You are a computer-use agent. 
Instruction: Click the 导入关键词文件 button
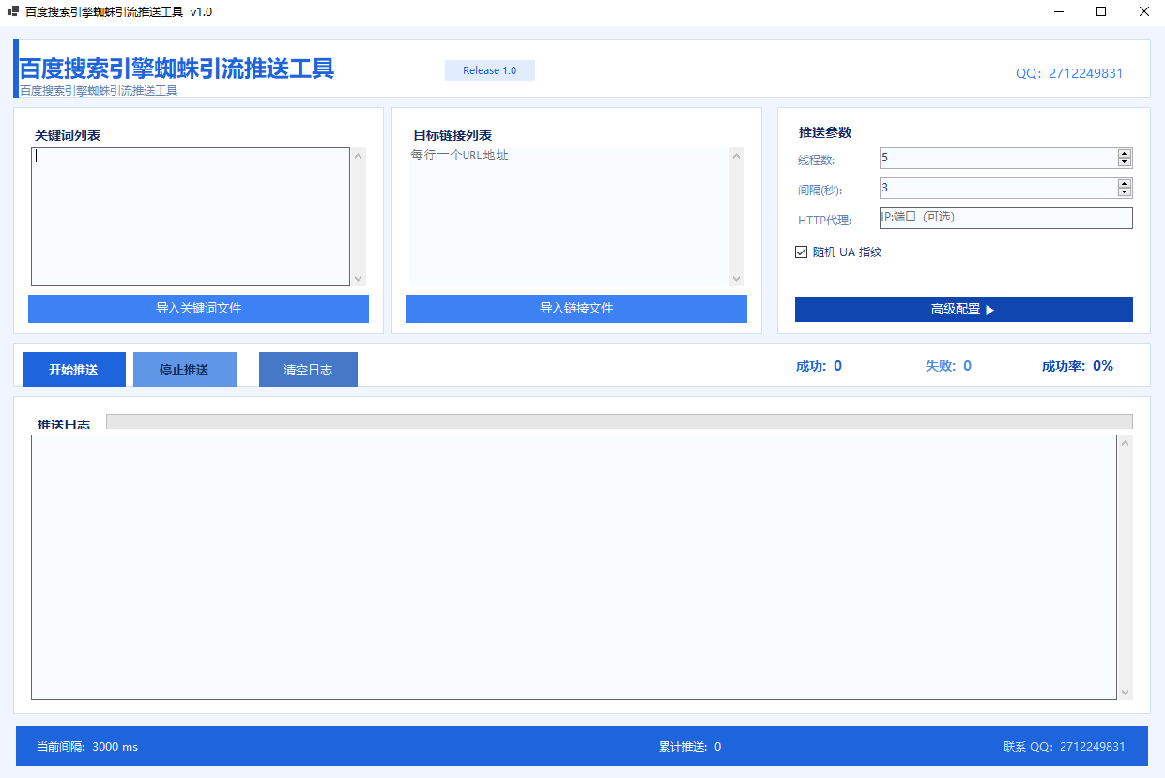coord(198,309)
